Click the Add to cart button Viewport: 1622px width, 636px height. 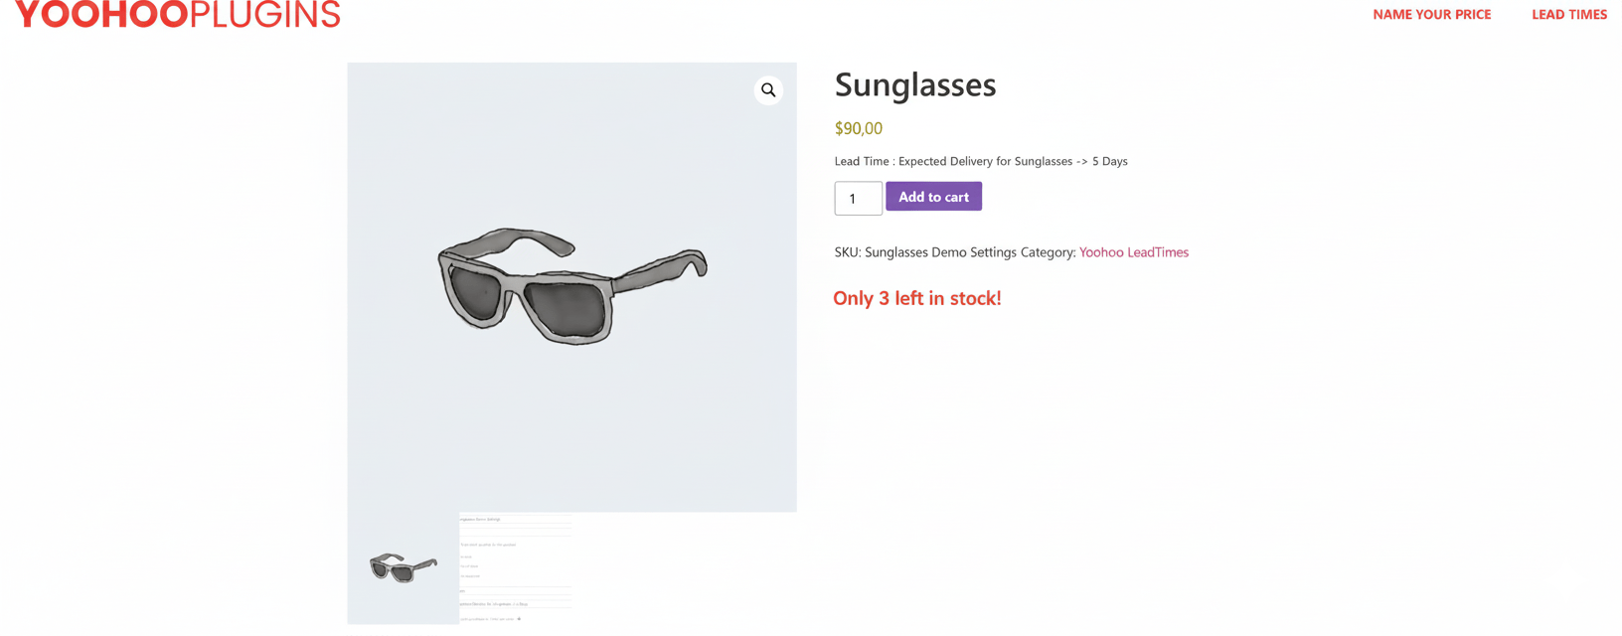tap(932, 196)
